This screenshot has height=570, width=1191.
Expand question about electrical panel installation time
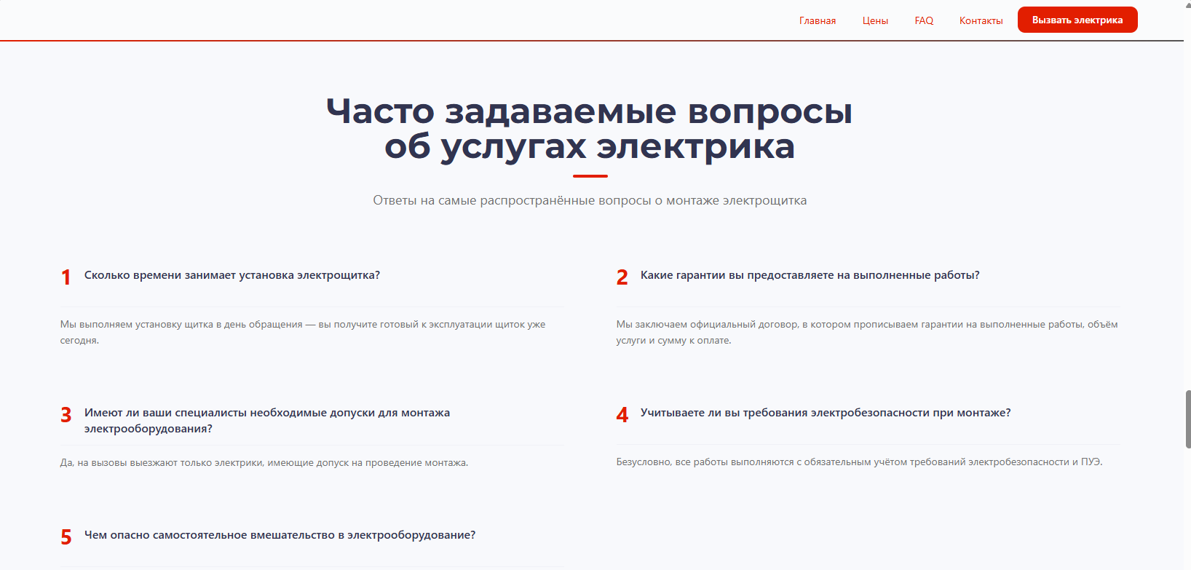(232, 275)
